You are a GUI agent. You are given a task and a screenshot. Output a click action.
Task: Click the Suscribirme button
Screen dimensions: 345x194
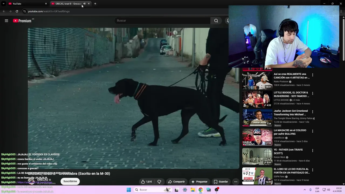(70, 181)
